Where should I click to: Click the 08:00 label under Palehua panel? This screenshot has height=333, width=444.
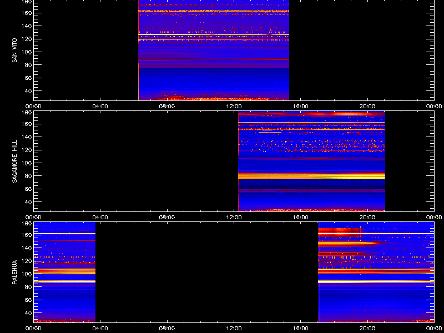168,329
